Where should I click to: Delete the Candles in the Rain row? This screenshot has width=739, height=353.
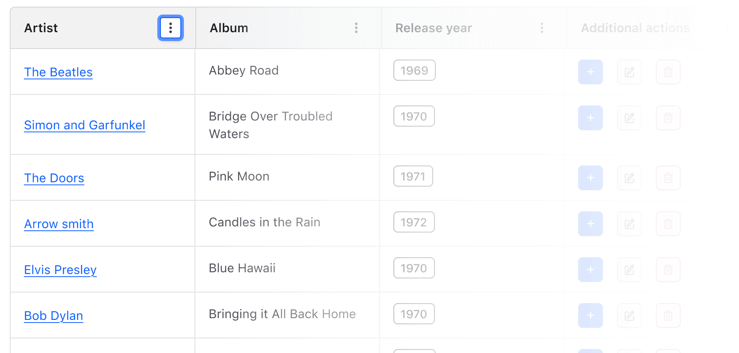(x=668, y=224)
